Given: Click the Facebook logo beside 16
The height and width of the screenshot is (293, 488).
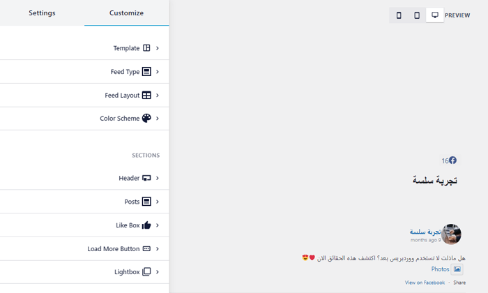Looking at the screenshot, I should [x=452, y=160].
